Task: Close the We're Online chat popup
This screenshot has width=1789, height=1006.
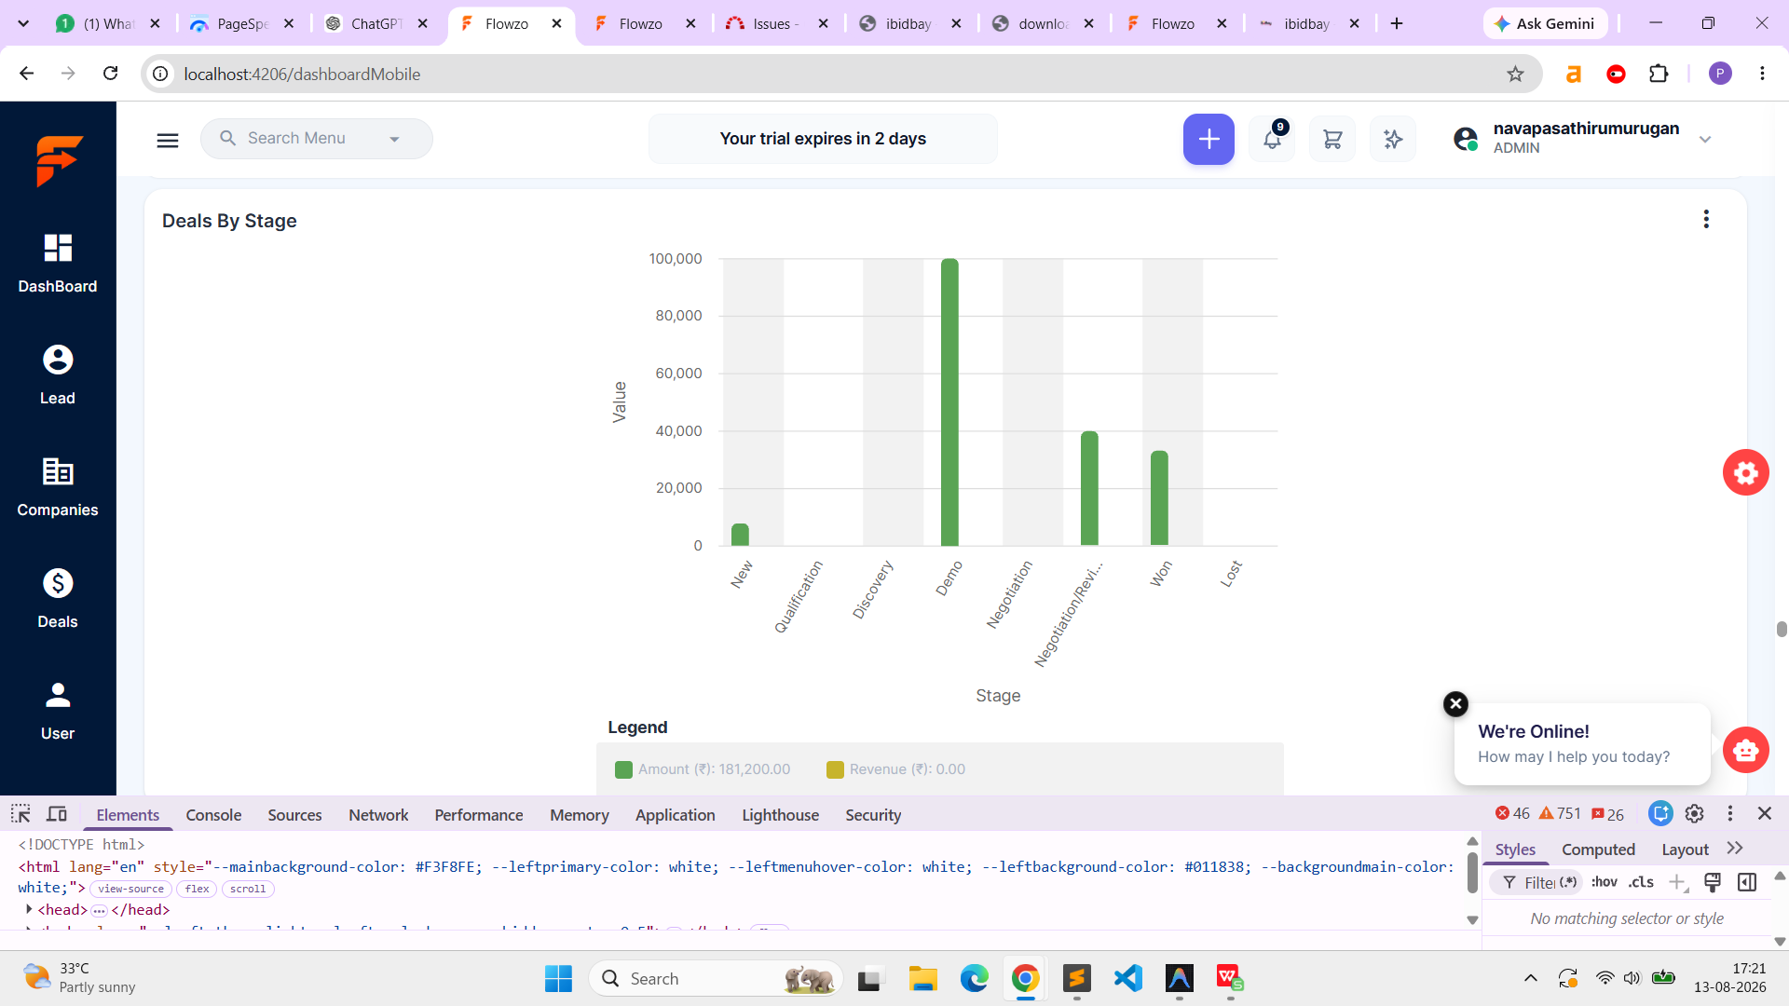Action: [x=1455, y=704]
